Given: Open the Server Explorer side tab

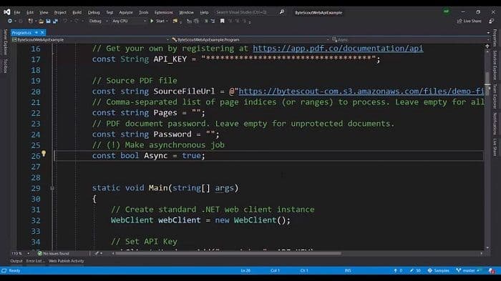Looking at the screenshot, I should 5,42.
